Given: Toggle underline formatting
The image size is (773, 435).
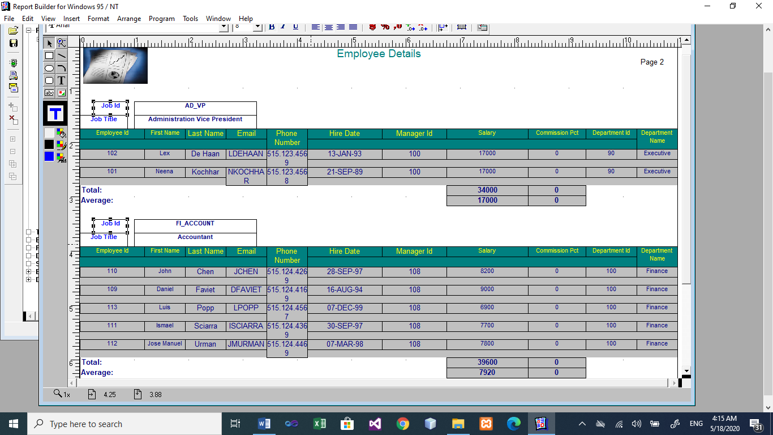Looking at the screenshot, I should pos(294,27).
